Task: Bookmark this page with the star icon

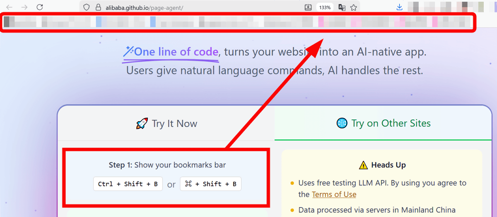Action: point(353,7)
